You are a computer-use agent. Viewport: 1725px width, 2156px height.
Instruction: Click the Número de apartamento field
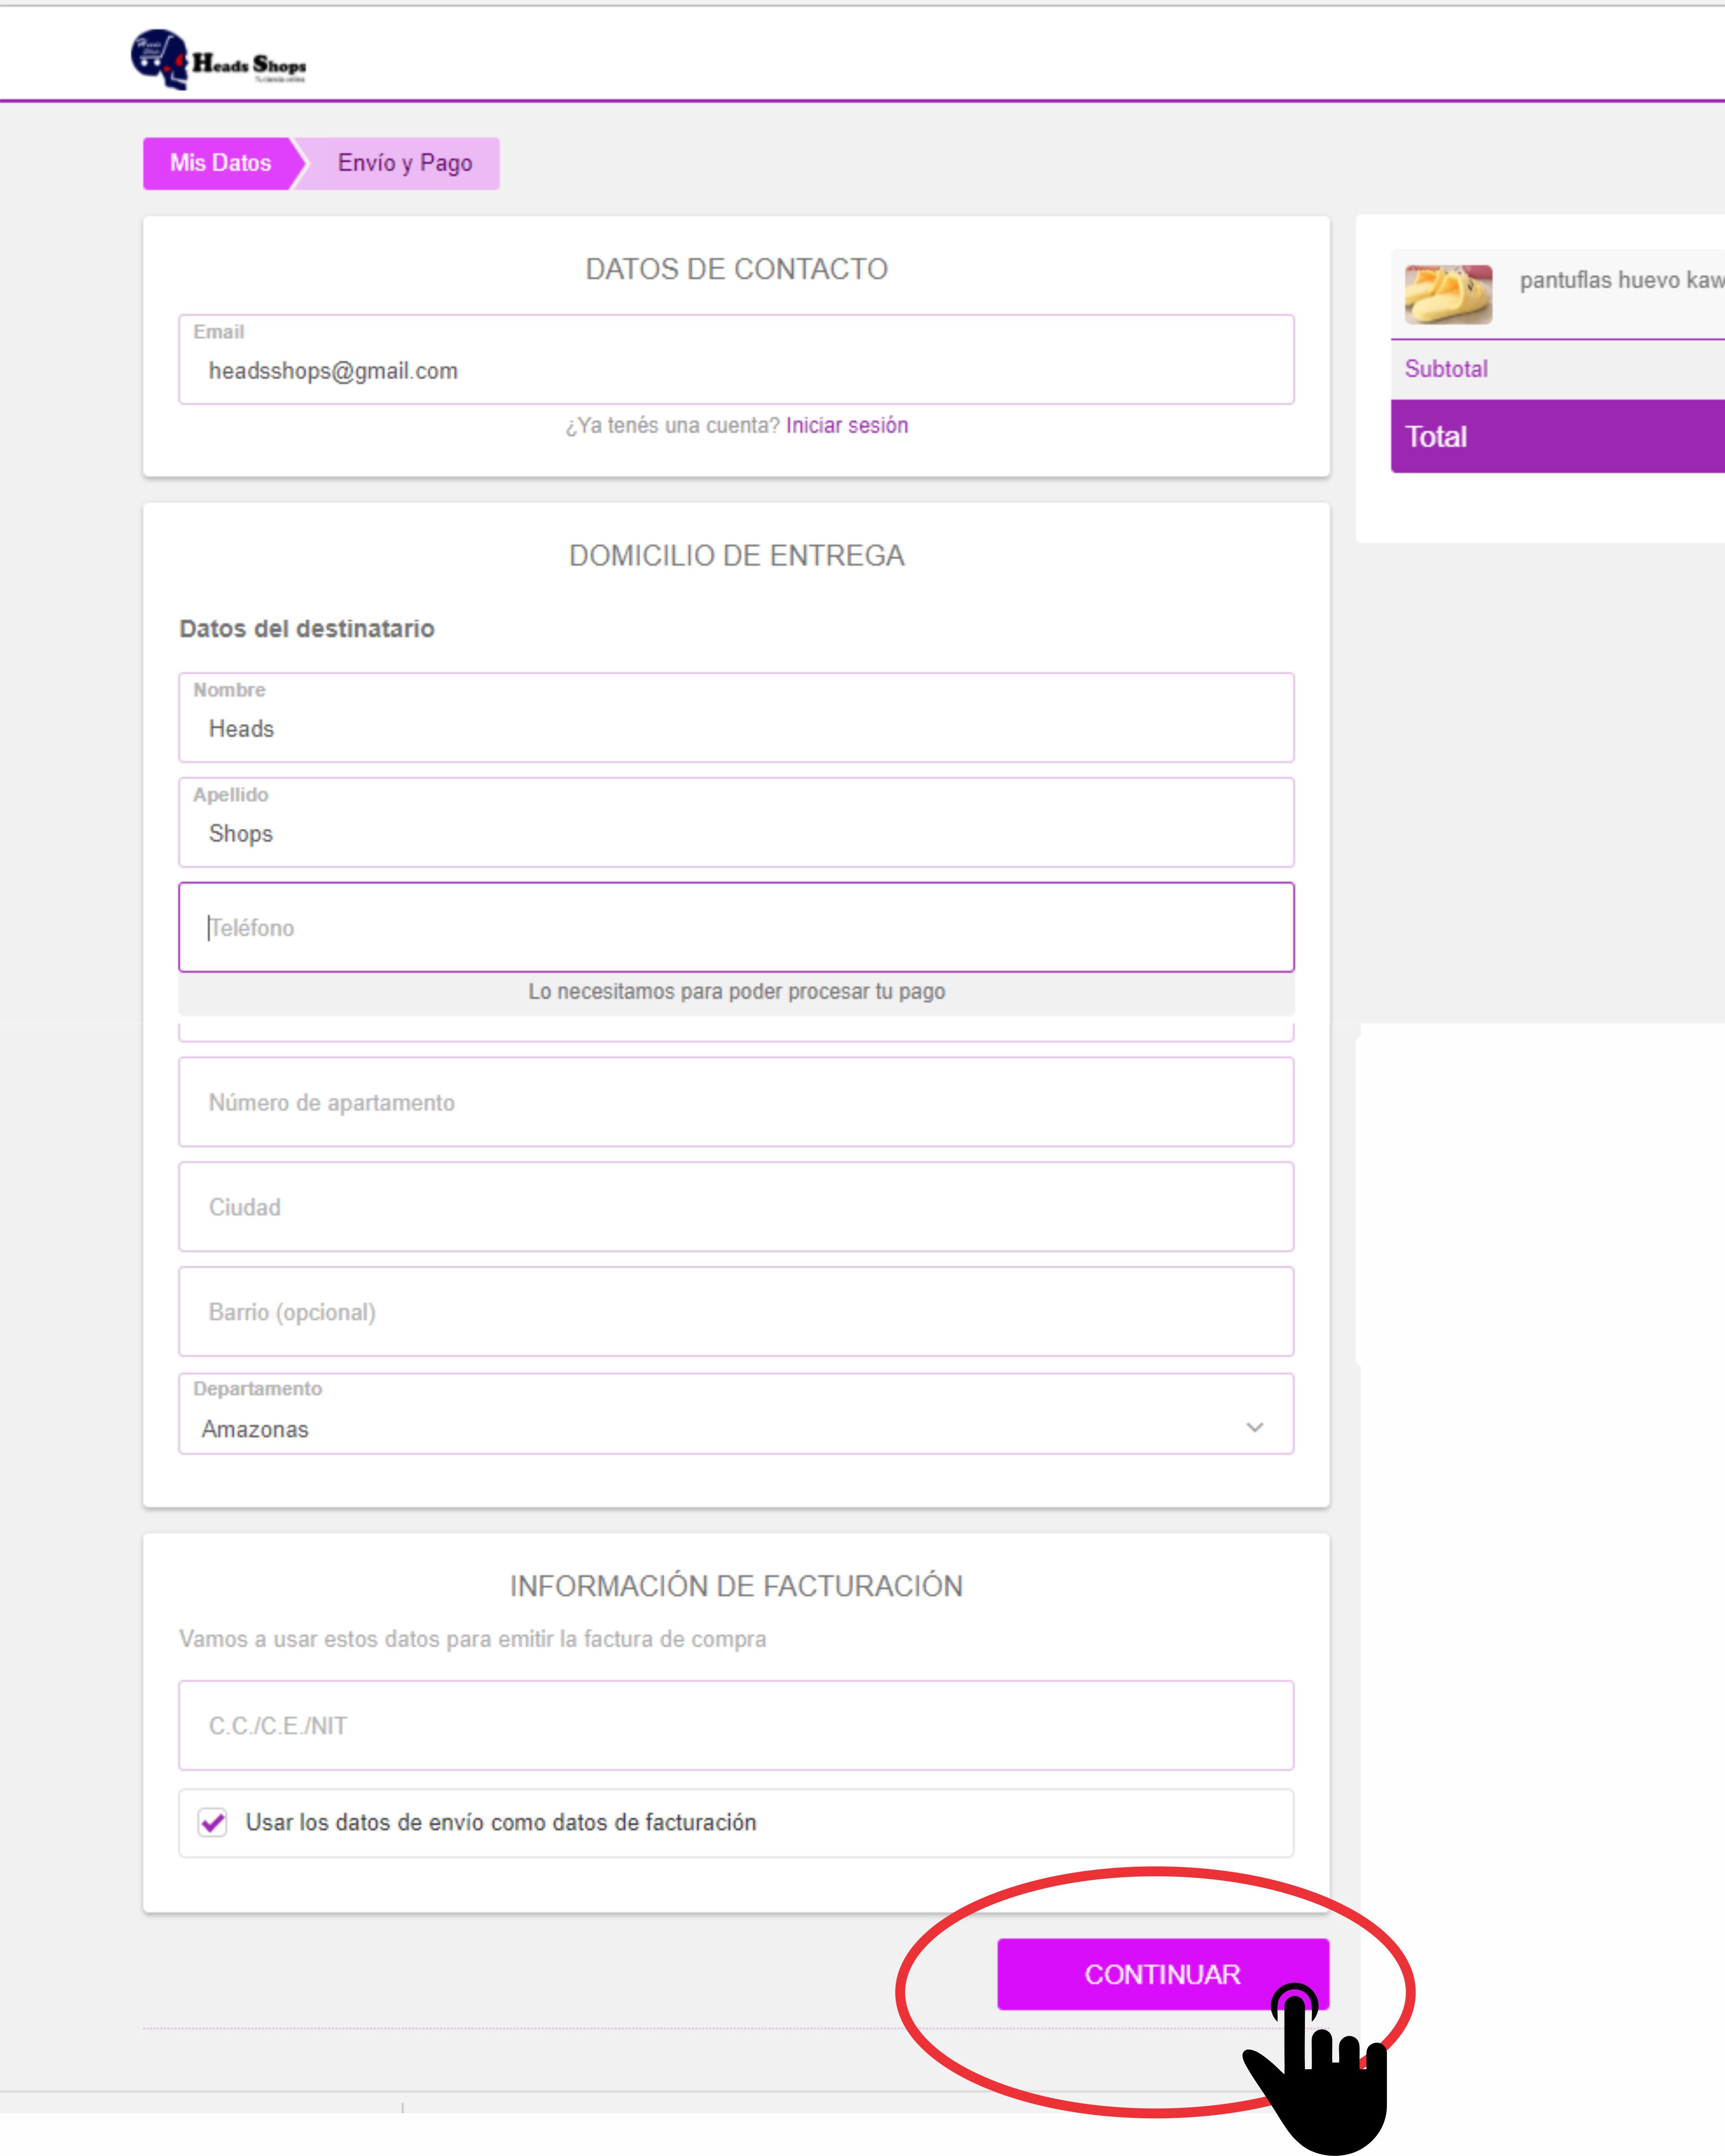tap(736, 1102)
